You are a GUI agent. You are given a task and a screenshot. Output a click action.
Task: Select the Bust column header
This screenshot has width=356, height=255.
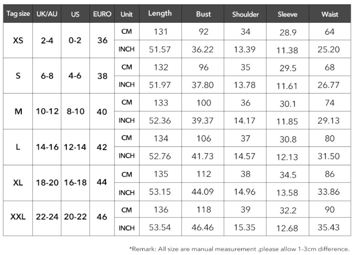coord(203,14)
